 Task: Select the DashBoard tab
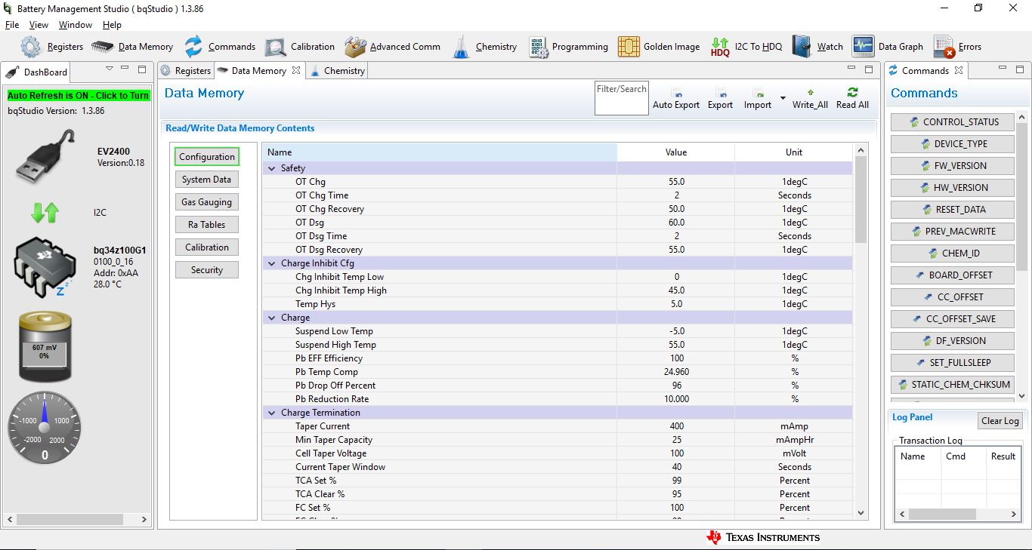pyautogui.click(x=37, y=72)
